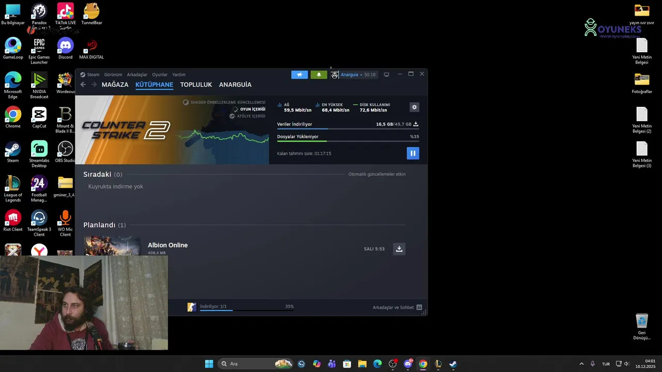
Task: Select Geri Dönüşüm recycle bin icon
Action: (x=642, y=327)
